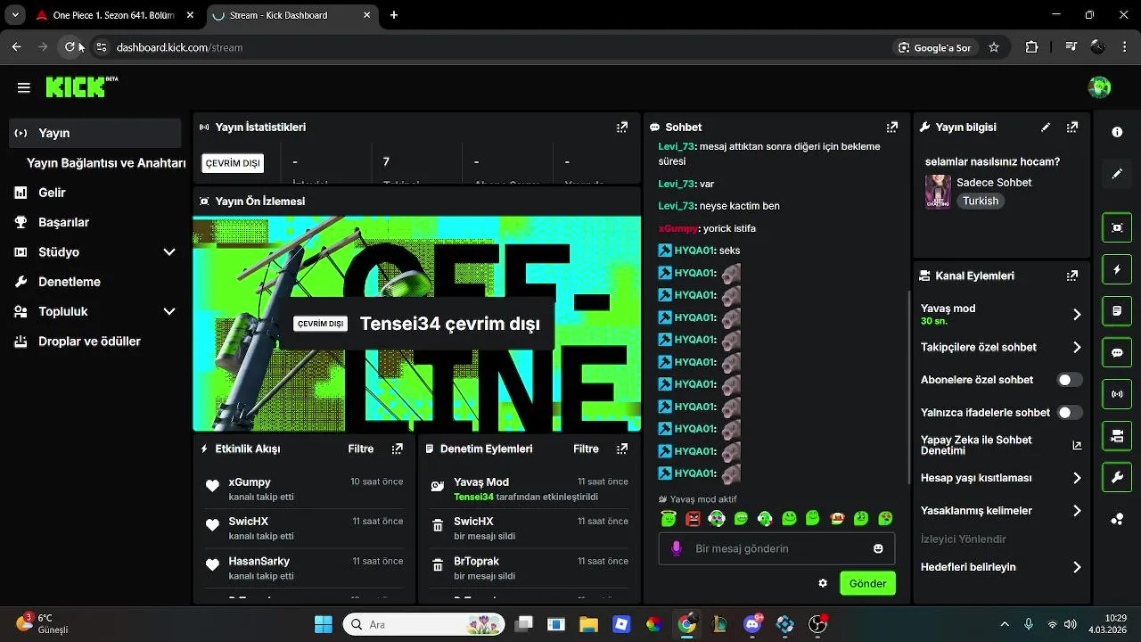Insert the heart-eyes green emote
Screen dimensions: 1141x642
coord(885,518)
